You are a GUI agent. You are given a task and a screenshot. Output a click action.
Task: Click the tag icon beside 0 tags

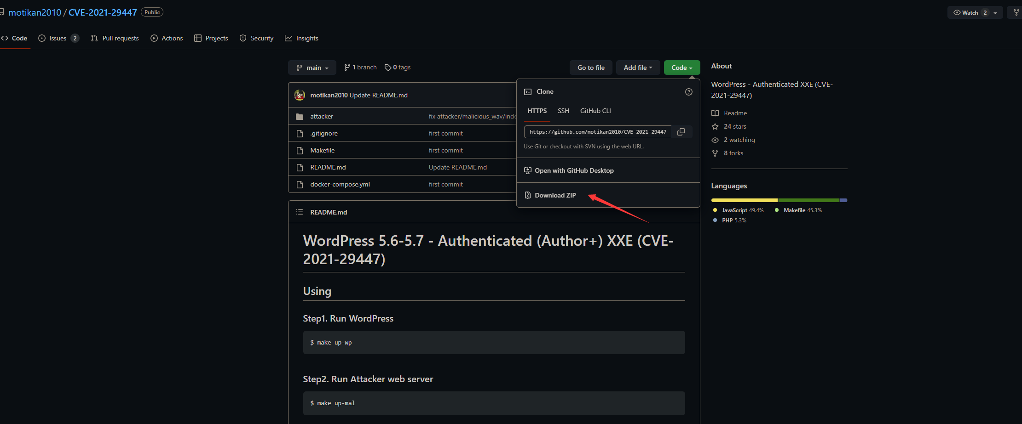coord(388,68)
